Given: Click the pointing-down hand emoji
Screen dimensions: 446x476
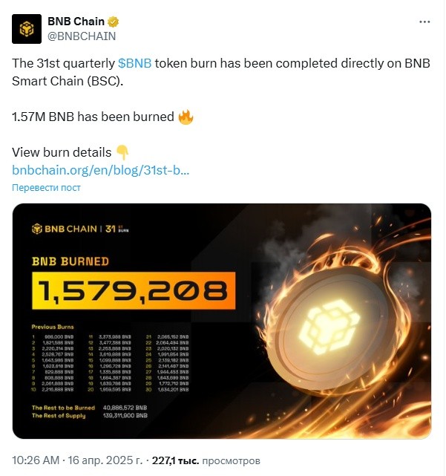Looking at the screenshot, I should coord(122,152).
